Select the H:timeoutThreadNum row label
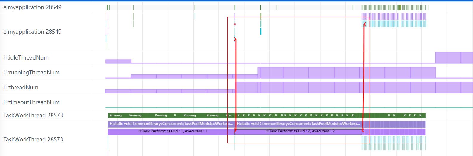Viewport: 473px width, 156px height. coord(31,102)
